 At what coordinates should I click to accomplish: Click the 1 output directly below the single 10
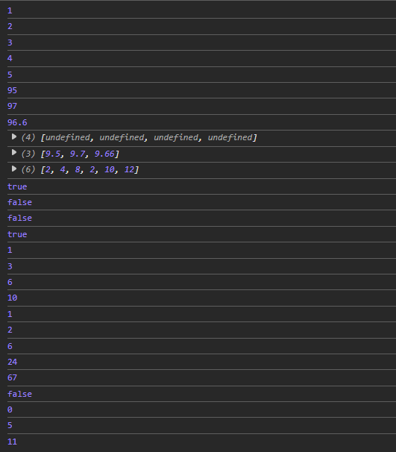point(10,314)
